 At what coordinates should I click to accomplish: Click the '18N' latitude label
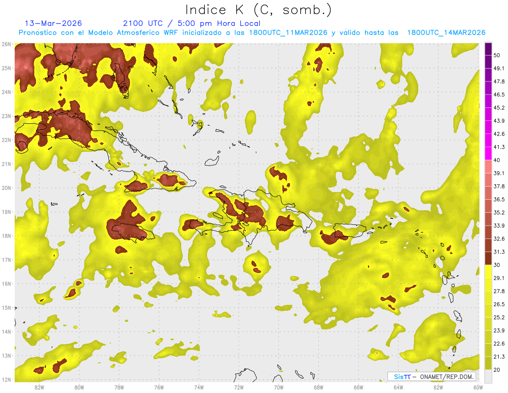pos(6,236)
